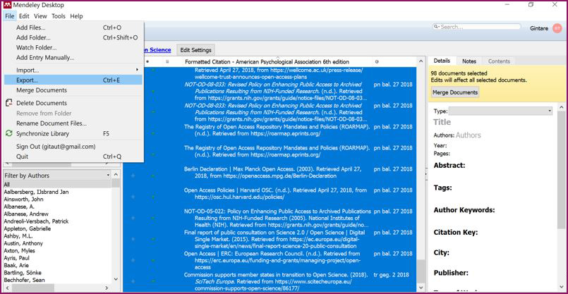Click the Authors field in Details panel
Screen dimensions: 568x294
[x=469, y=135]
